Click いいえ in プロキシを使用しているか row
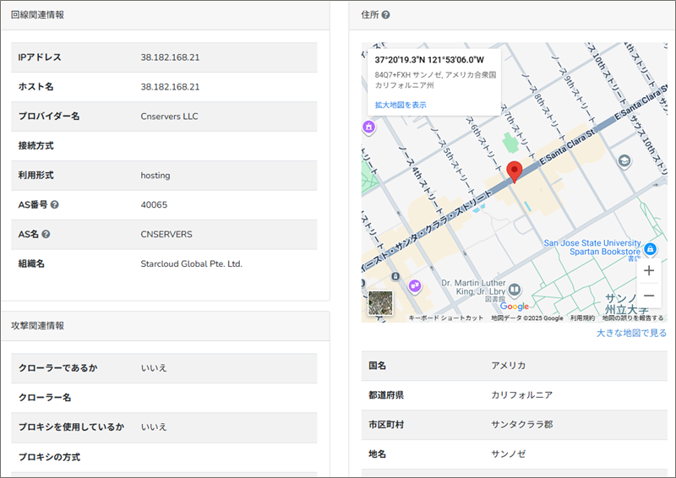 [x=154, y=426]
